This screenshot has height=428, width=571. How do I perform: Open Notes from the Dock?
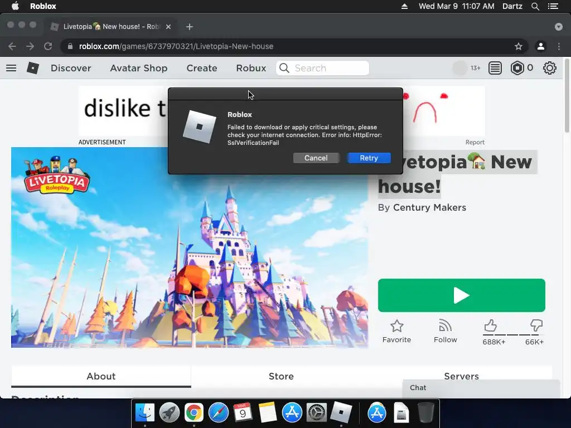click(267, 413)
